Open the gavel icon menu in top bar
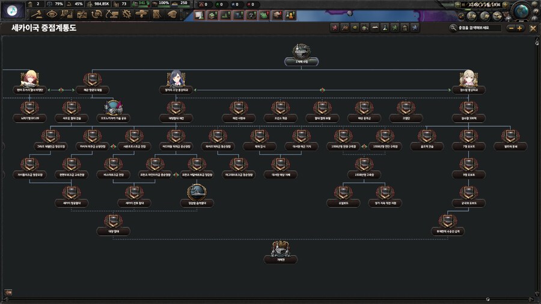This screenshot has width=541, height=304. click(37, 13)
